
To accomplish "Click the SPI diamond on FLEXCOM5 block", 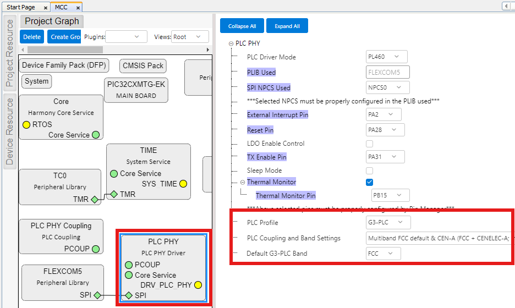I will pyautogui.click(x=97, y=296).
